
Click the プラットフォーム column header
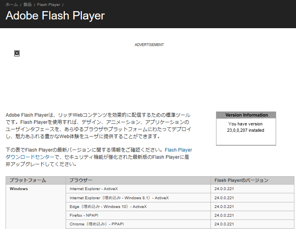coord(36,181)
